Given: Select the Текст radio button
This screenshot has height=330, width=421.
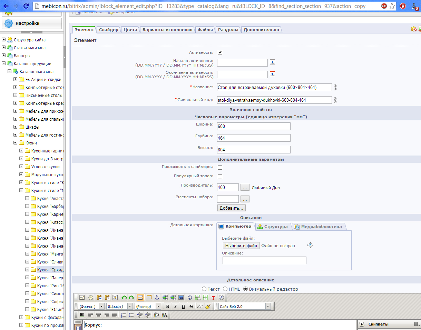Looking at the screenshot, I should point(204,289).
